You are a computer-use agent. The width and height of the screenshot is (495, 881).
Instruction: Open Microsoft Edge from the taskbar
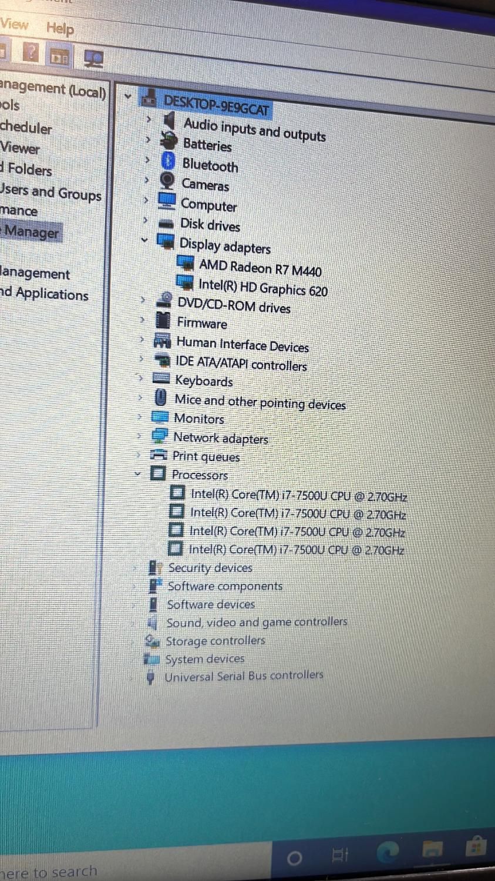pos(387,849)
